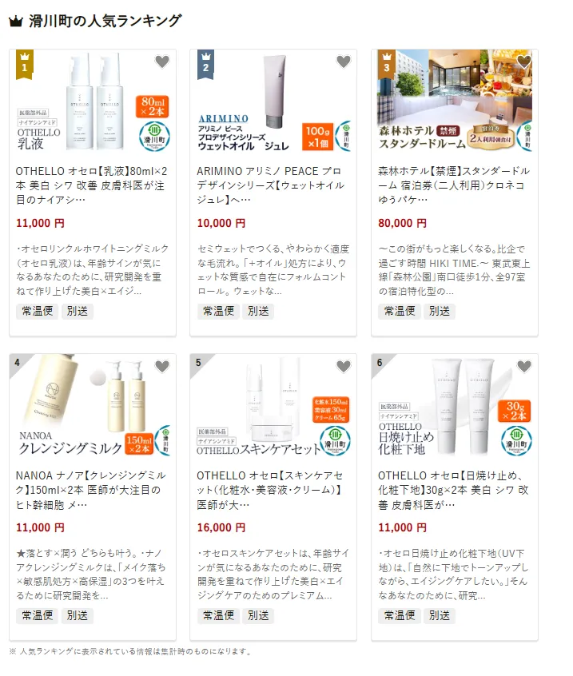Screen dimensions: 573x676
Task: Favorite the OTHELLO 乳液 item with heart icon
Action: [x=162, y=62]
